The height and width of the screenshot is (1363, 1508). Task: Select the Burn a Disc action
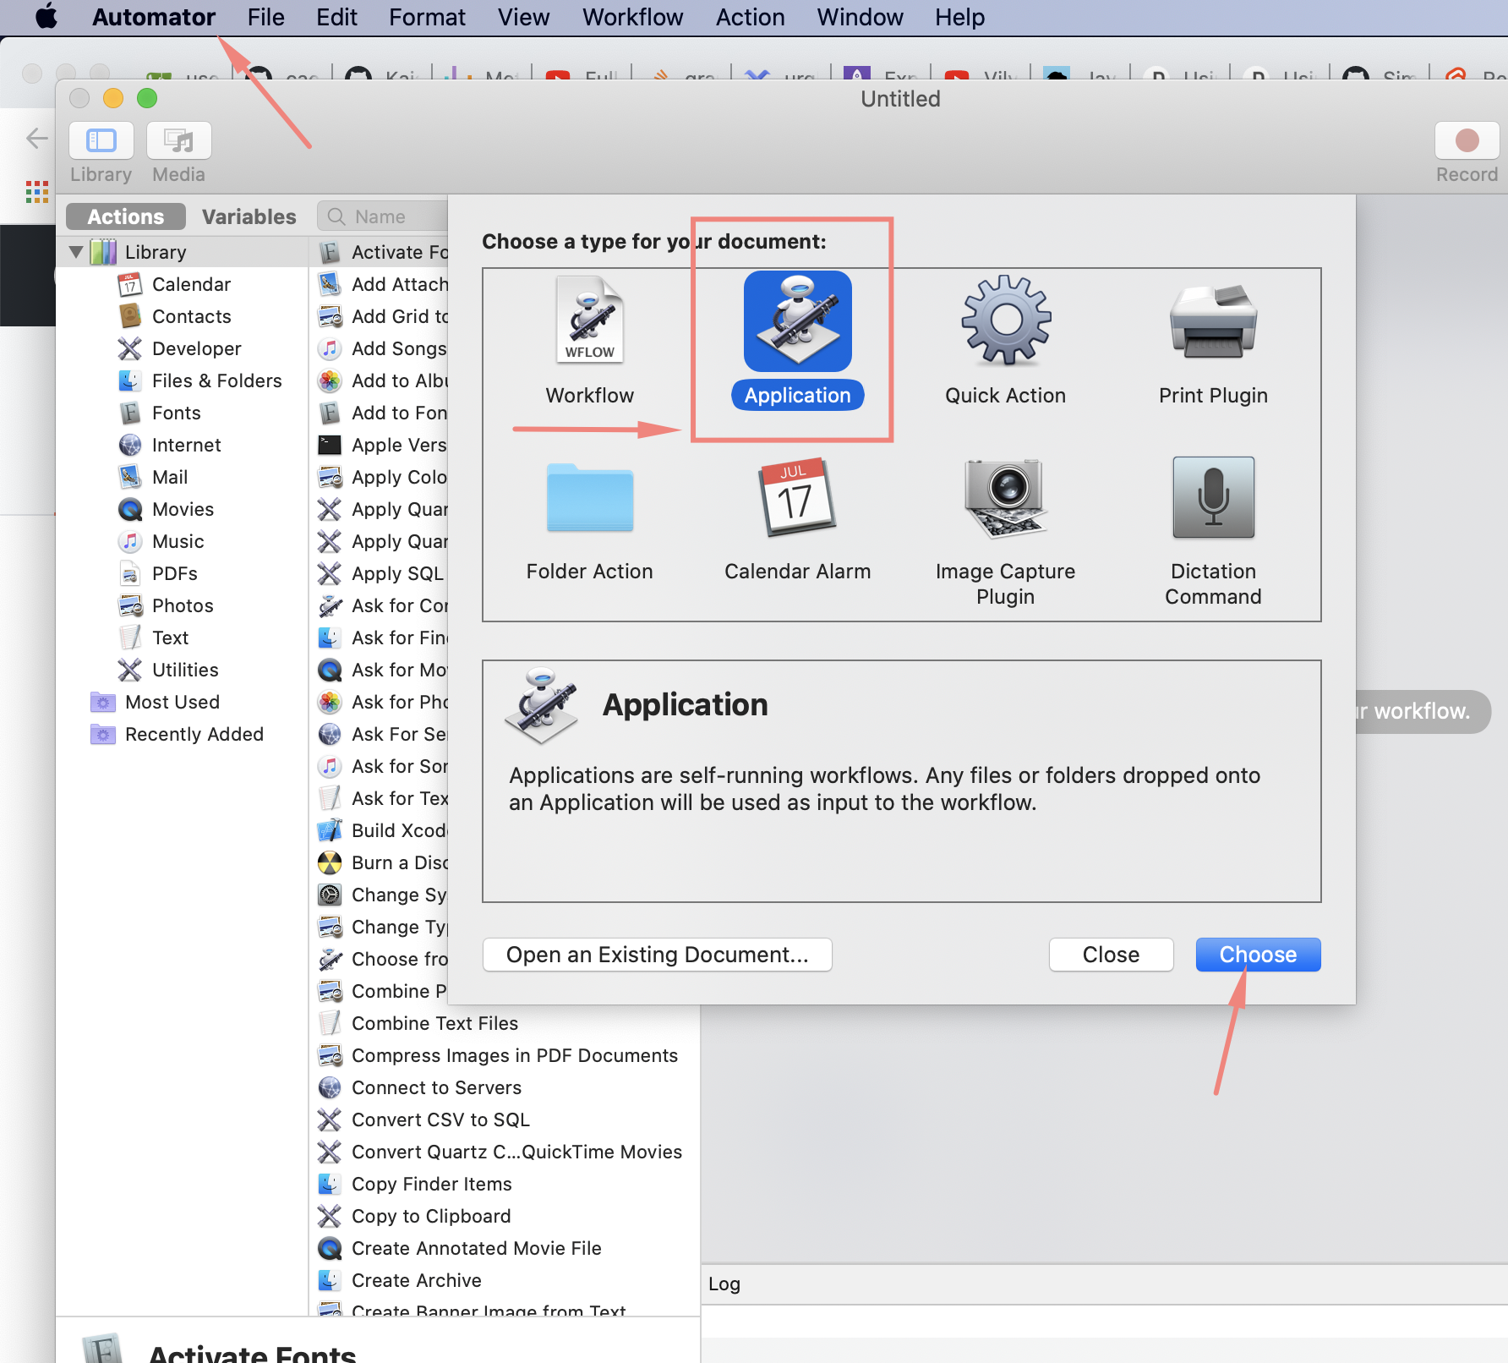pos(382,862)
